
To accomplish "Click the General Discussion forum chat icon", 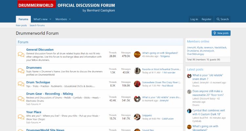I will click(x=21, y=55).
